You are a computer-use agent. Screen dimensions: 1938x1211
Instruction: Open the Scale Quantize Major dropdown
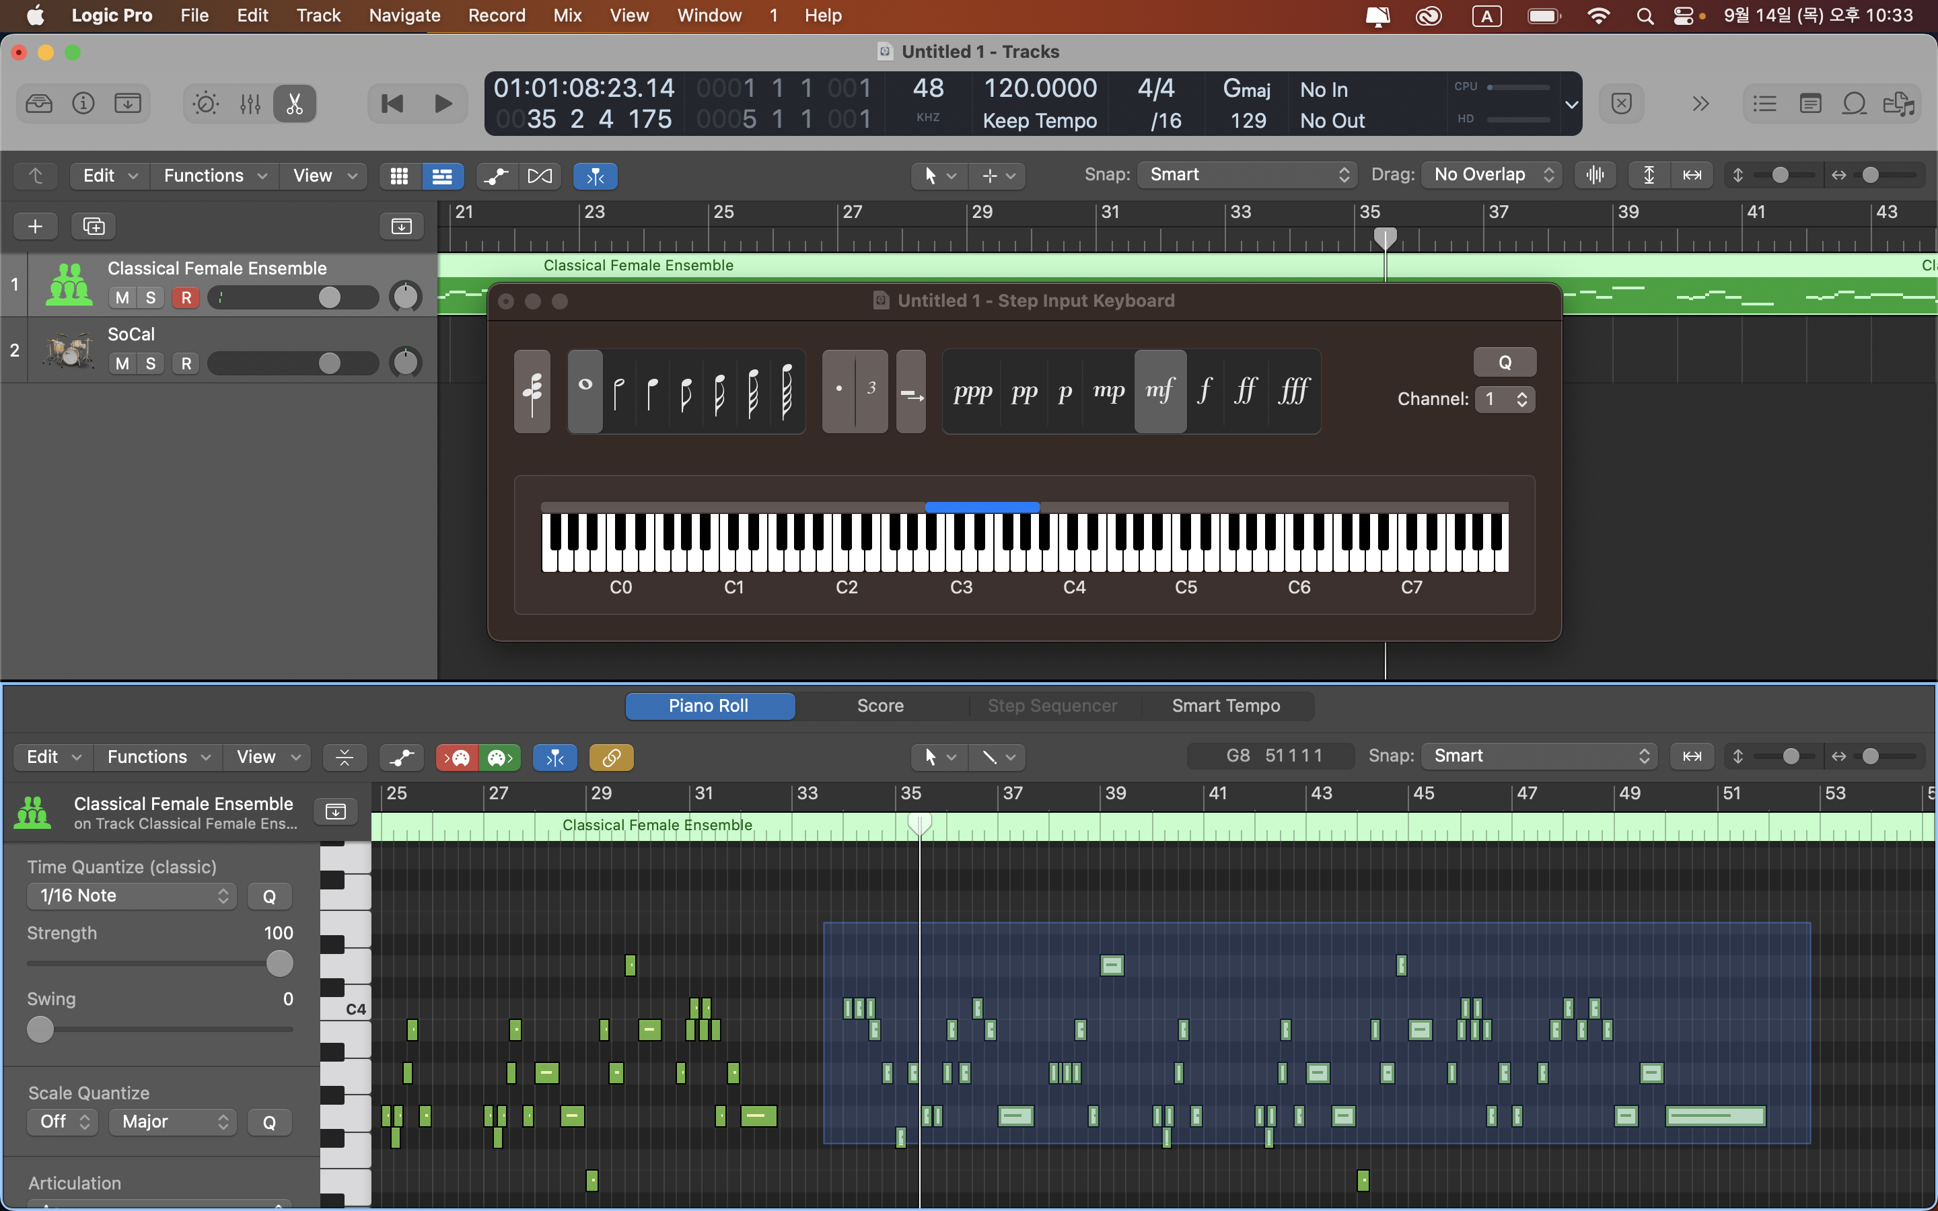[174, 1122]
